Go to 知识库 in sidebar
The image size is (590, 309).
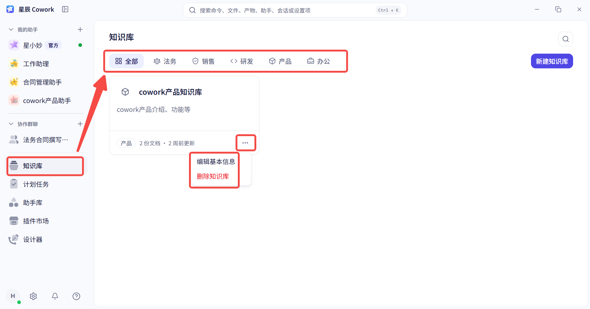pos(45,166)
